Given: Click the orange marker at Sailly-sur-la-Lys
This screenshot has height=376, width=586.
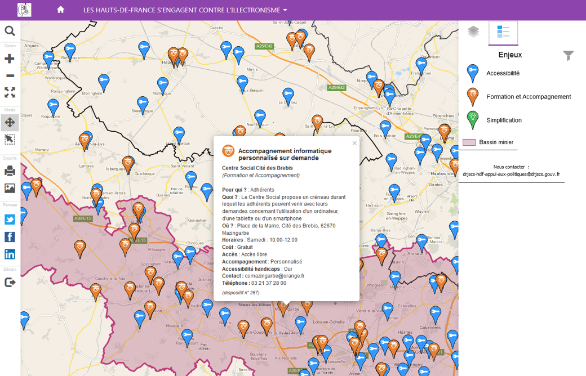Looking at the screenshot, I should point(317,123).
